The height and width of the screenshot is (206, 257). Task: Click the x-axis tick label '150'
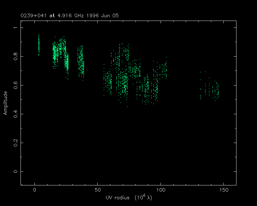pos(223,190)
